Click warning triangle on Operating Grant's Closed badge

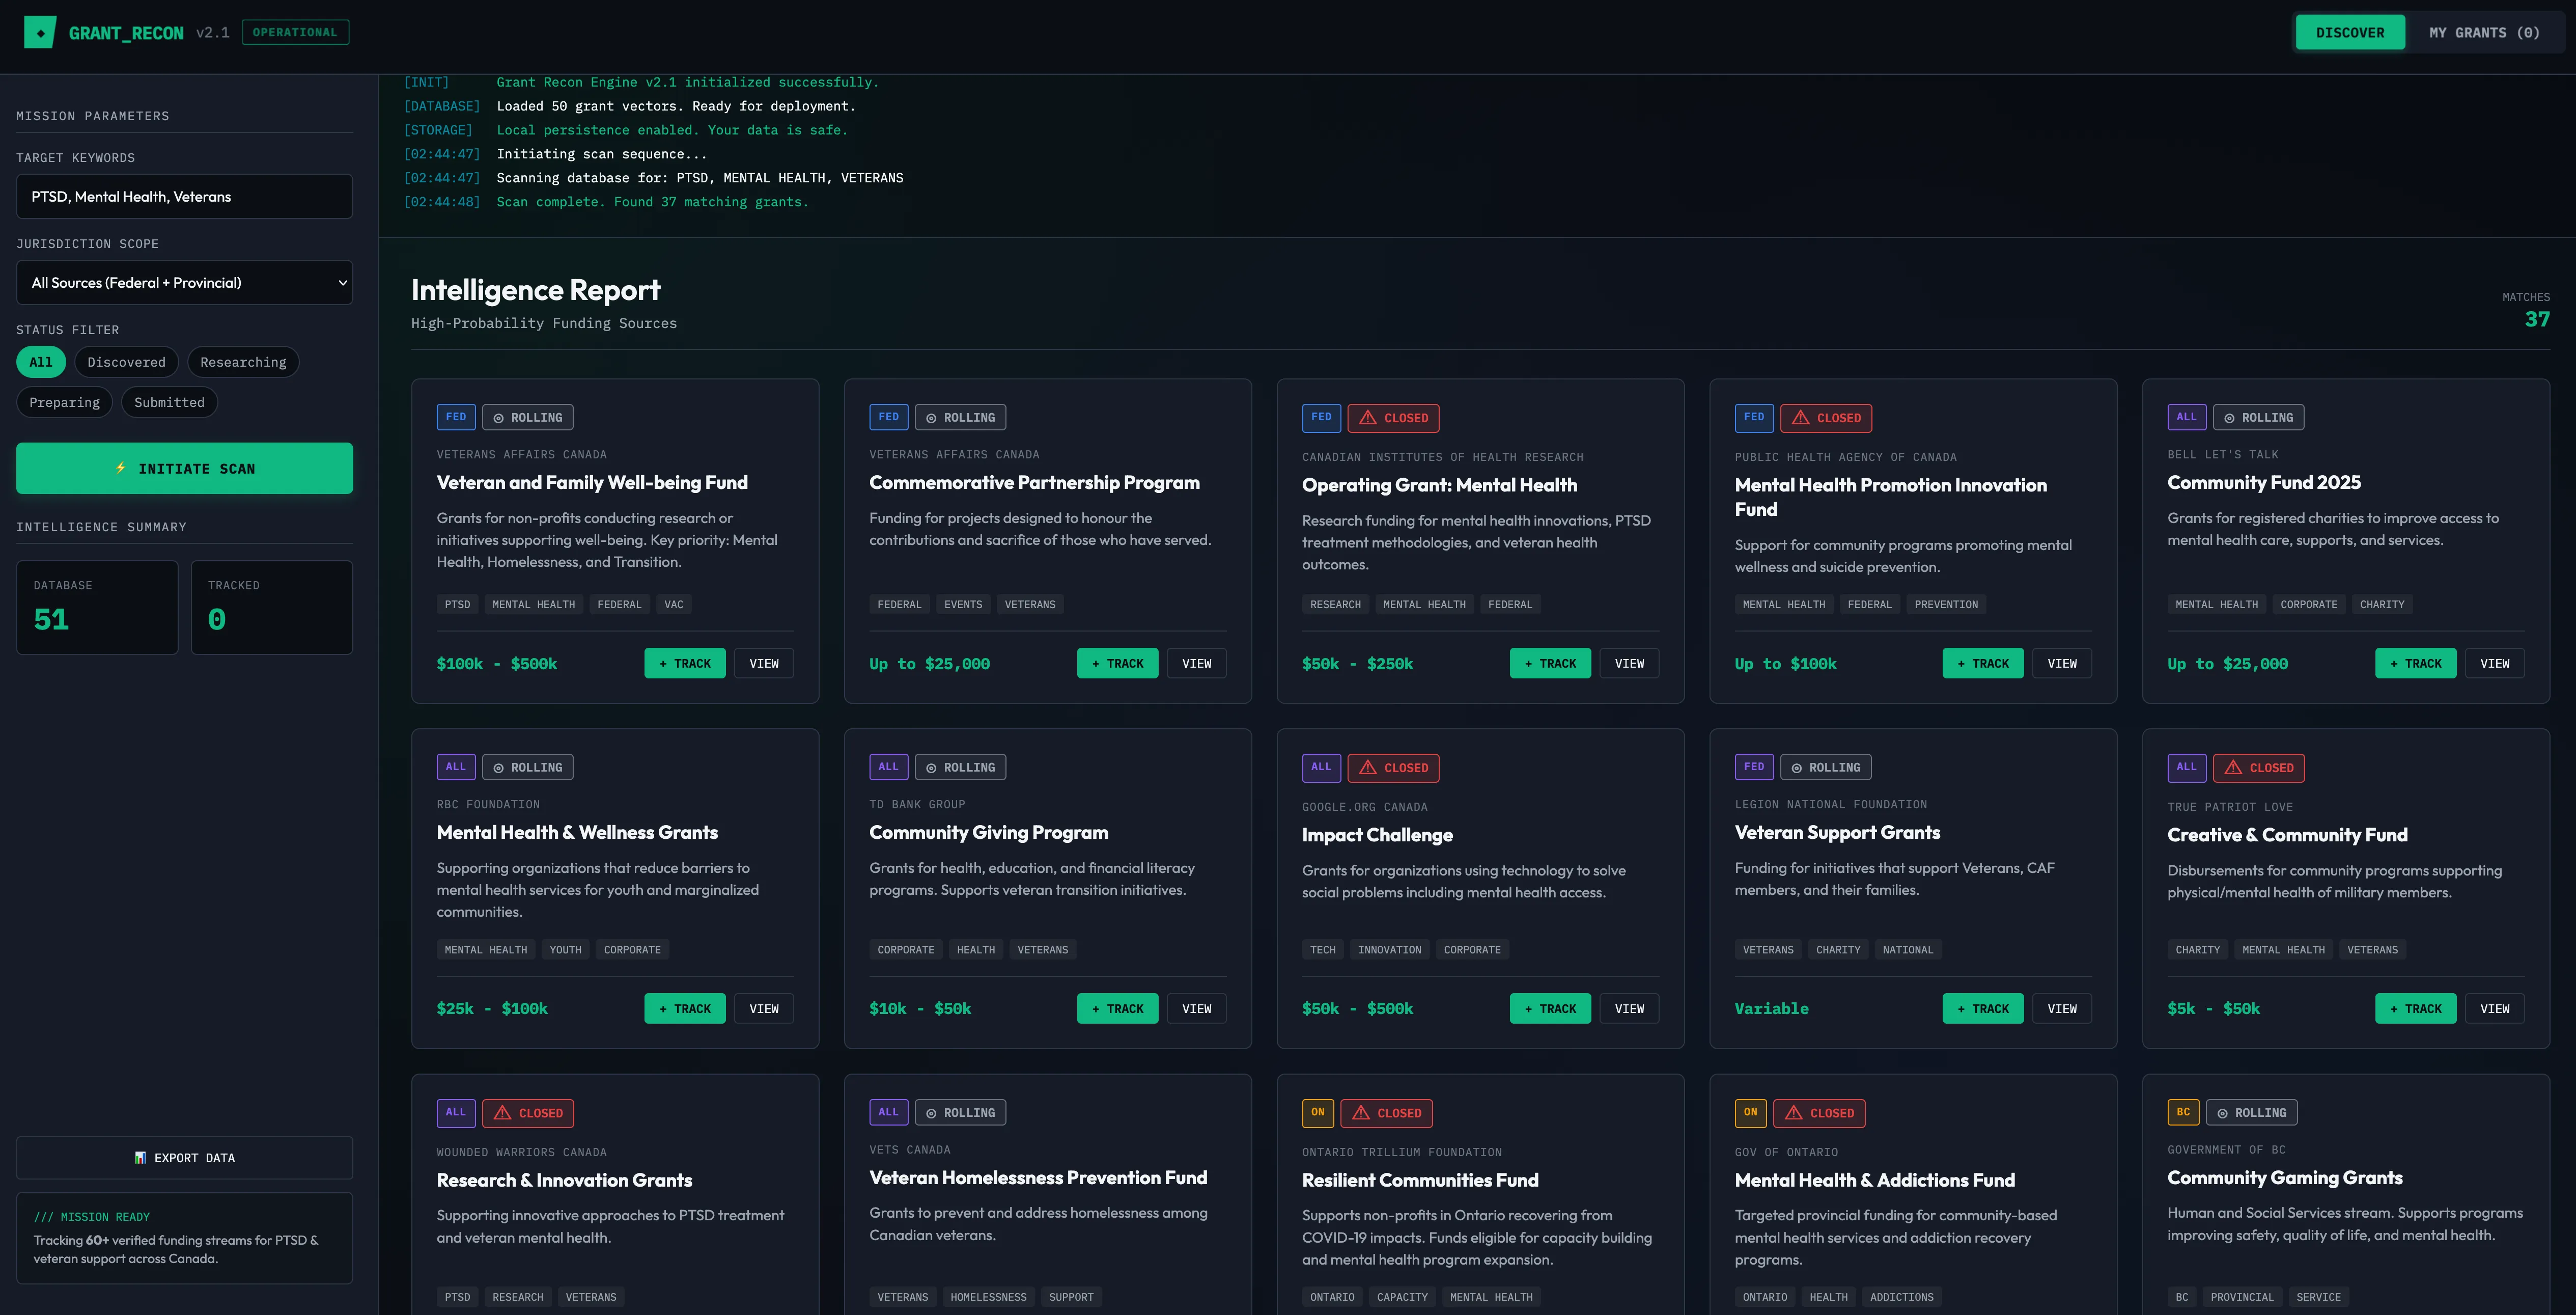1367,417
